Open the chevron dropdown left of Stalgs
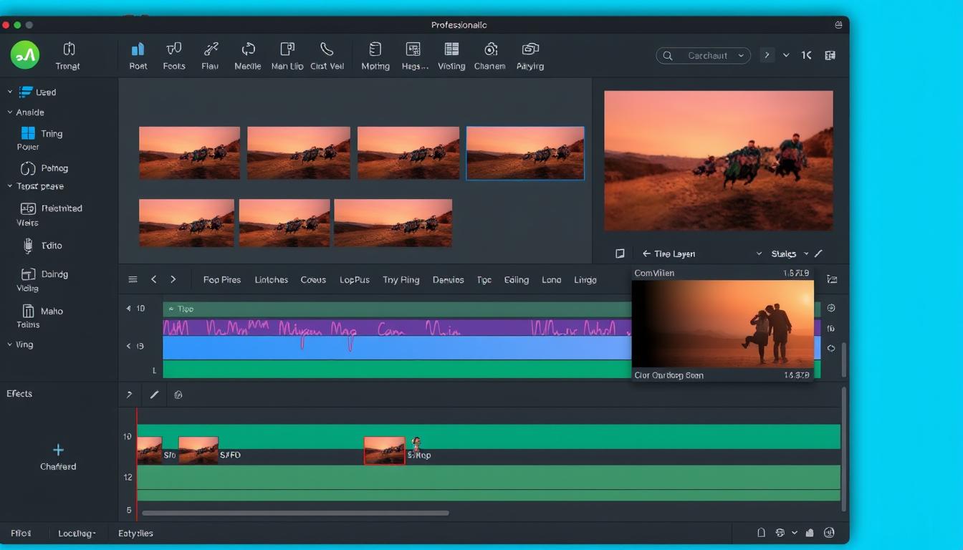Image resolution: width=963 pixels, height=550 pixels. point(759,254)
